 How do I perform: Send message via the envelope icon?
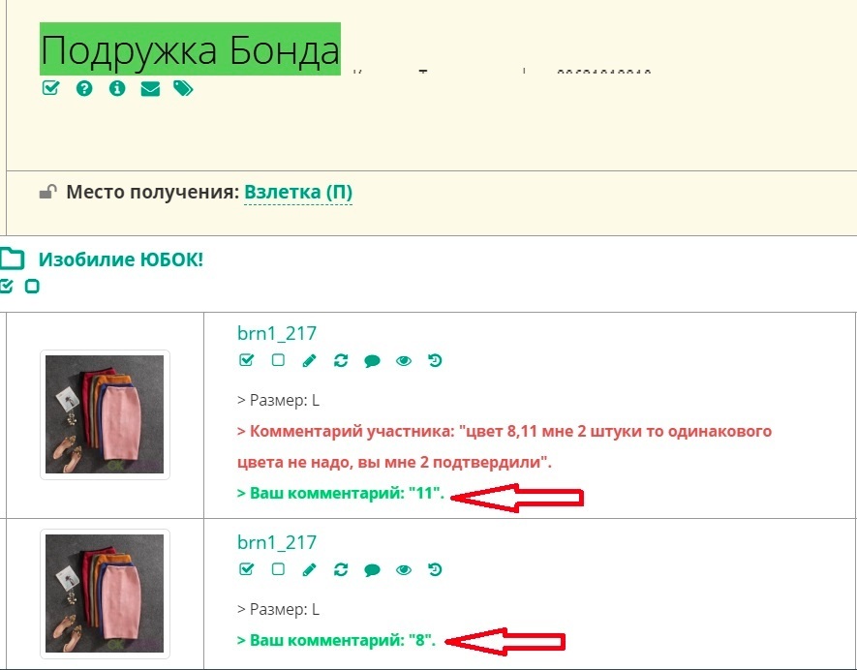coord(150,88)
